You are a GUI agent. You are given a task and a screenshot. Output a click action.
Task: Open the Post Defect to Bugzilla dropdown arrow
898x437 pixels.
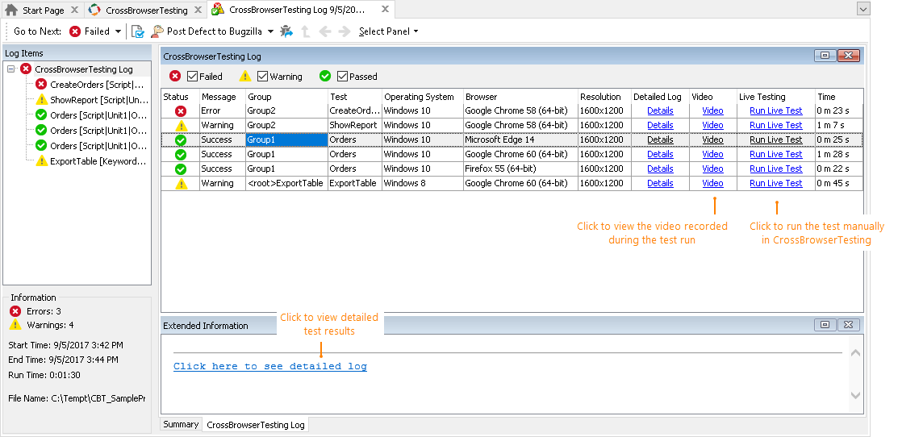tap(271, 31)
